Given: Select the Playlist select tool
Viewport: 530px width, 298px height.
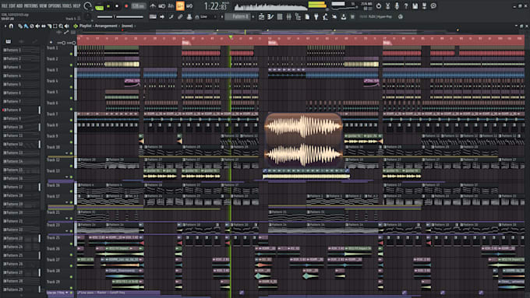Looking at the screenshot, I should point(55,26).
